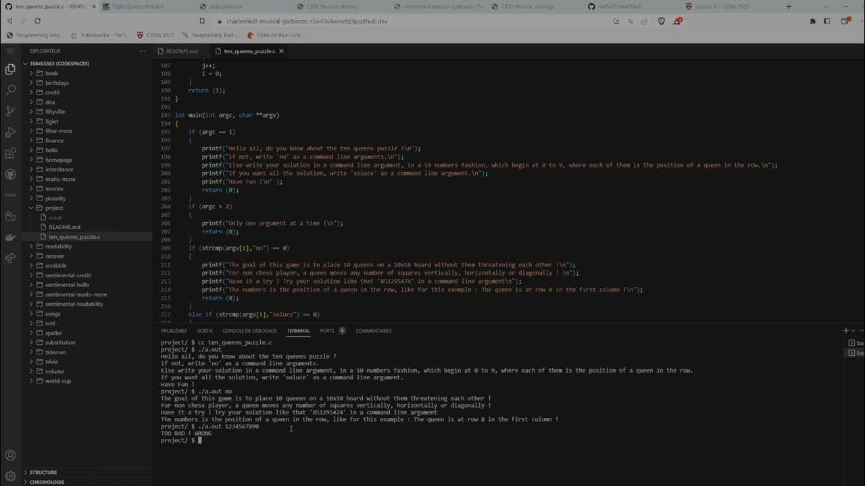
Task: Close the ten_queens_puzzle.c editor tab
Action: 281,51
